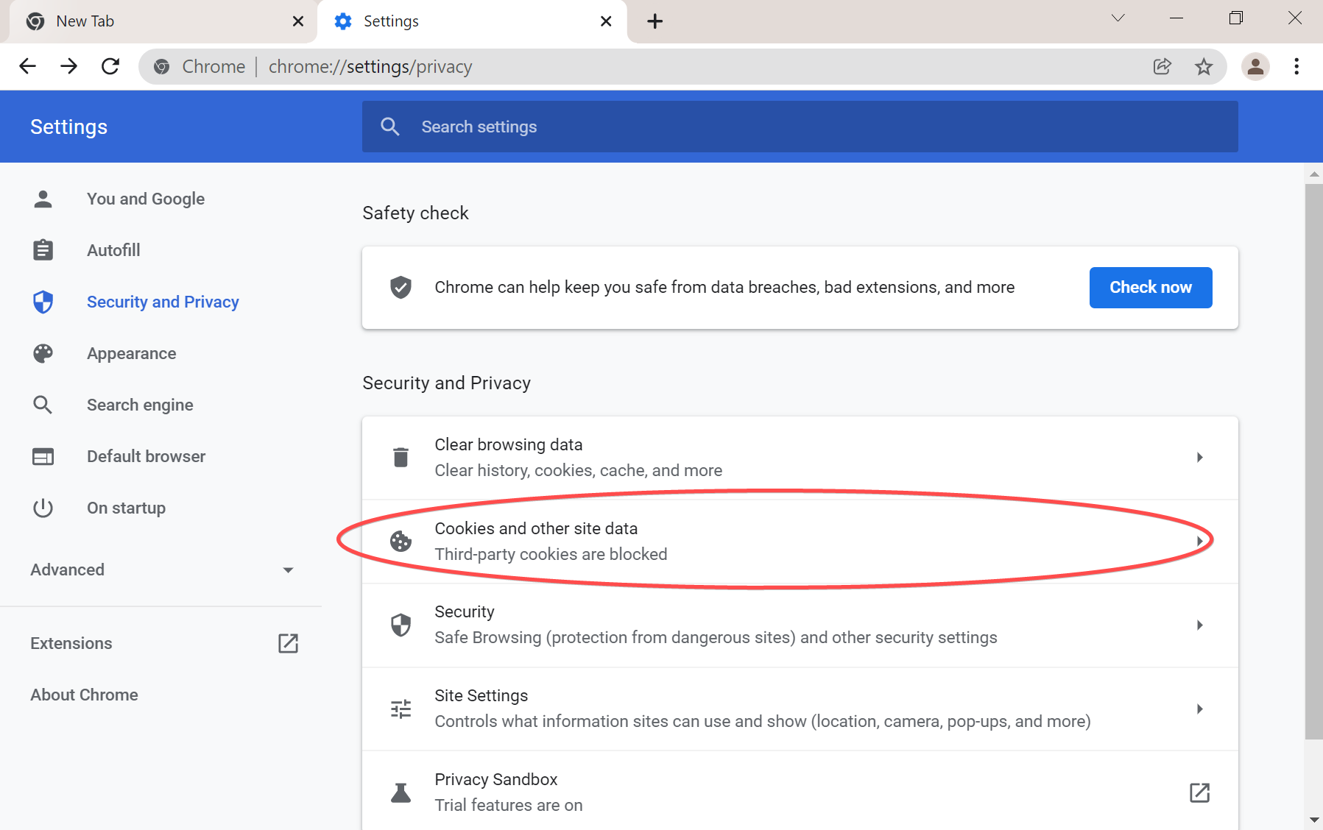1323x830 pixels.
Task: Click the On startup power icon
Action: (x=43, y=508)
